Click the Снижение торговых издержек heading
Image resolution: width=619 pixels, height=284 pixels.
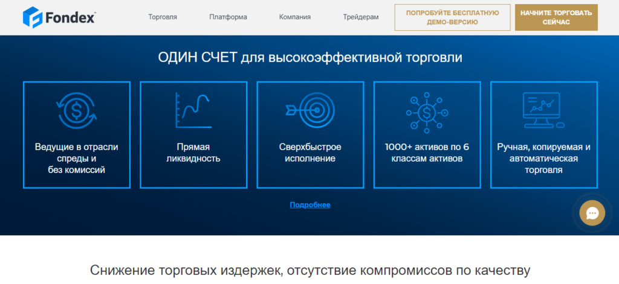click(x=310, y=271)
